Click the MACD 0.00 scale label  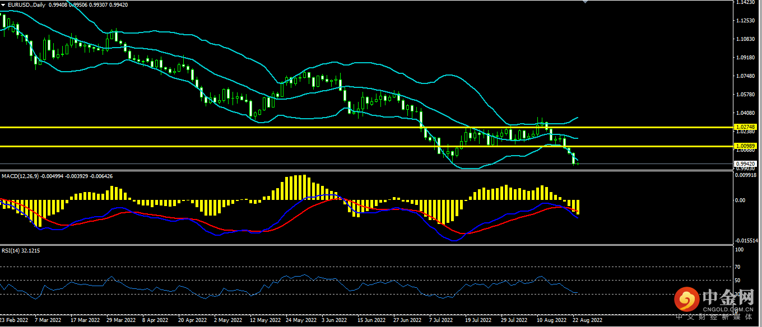coord(740,200)
